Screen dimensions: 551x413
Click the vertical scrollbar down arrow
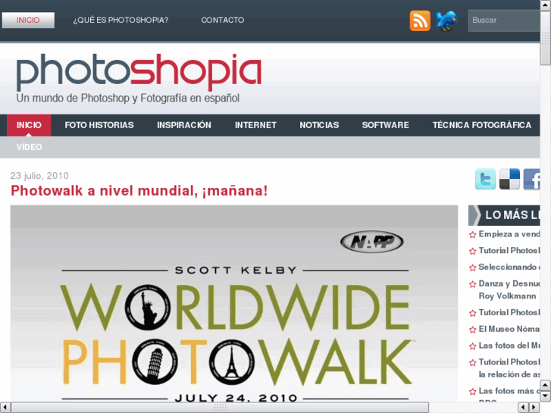coord(546,396)
